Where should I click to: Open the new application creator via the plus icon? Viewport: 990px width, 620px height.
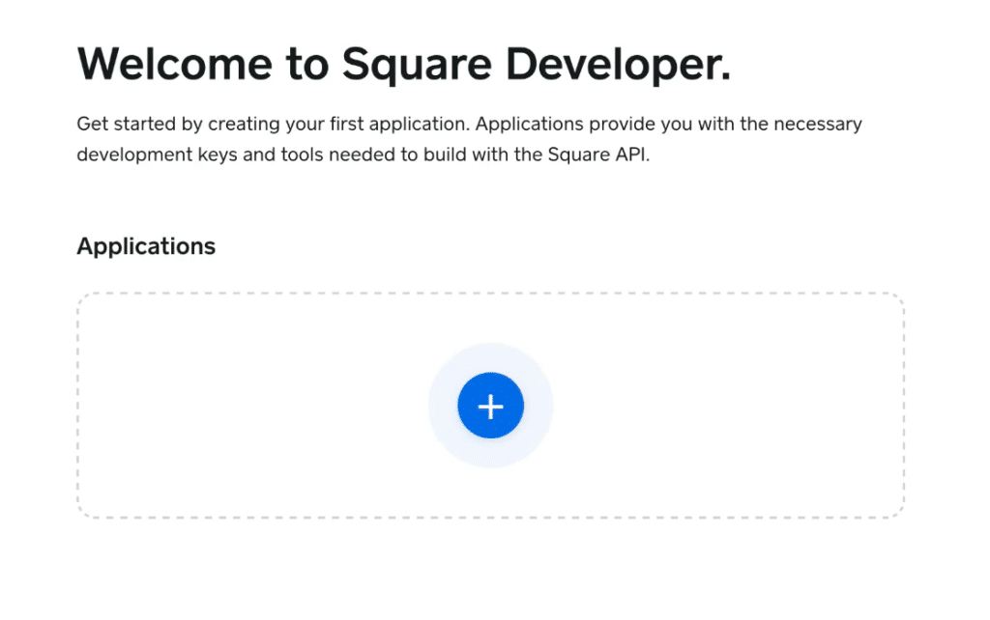point(490,406)
